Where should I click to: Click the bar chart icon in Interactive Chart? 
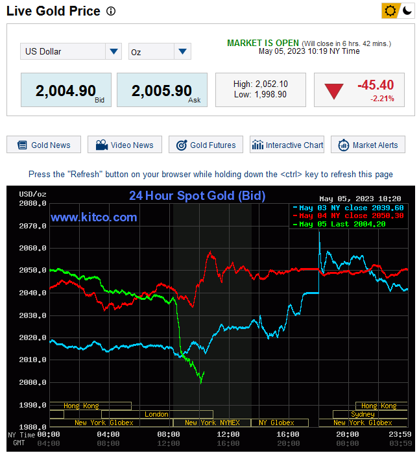pyautogui.click(x=257, y=145)
